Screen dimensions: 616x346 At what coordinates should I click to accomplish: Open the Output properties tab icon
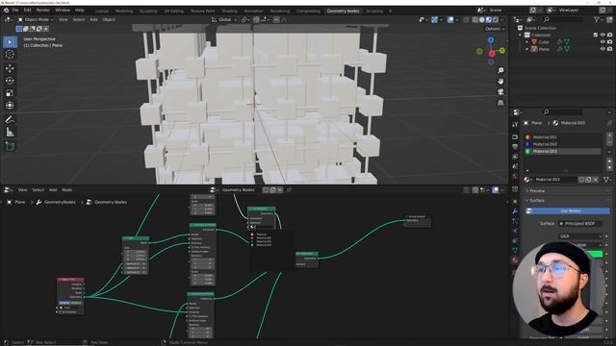point(515,147)
